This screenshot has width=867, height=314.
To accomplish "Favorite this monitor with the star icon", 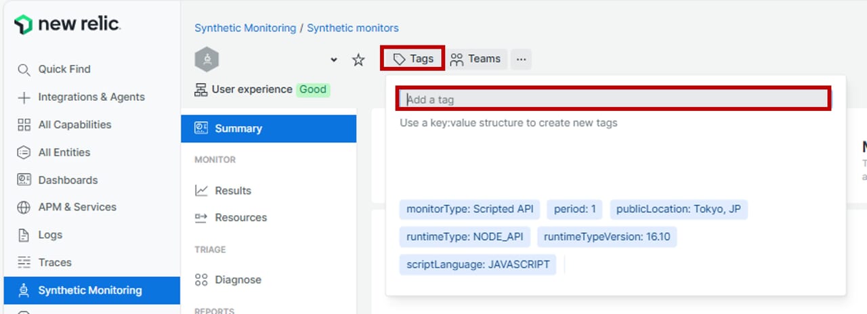I will coord(358,60).
